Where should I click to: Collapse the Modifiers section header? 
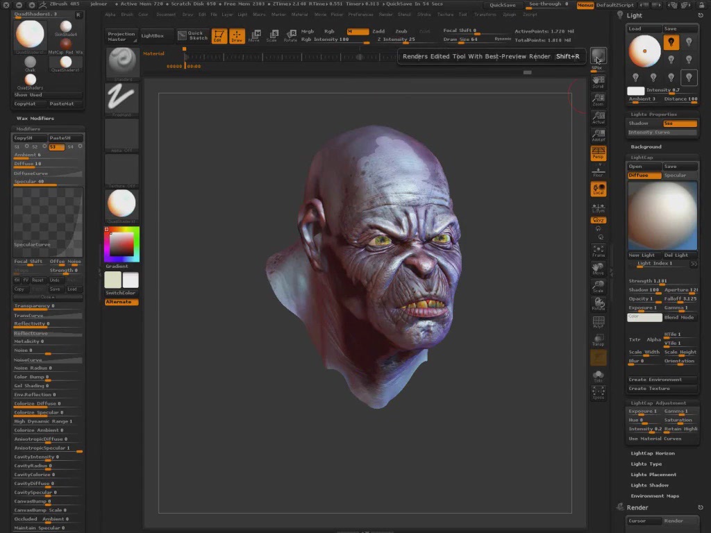tap(28, 128)
